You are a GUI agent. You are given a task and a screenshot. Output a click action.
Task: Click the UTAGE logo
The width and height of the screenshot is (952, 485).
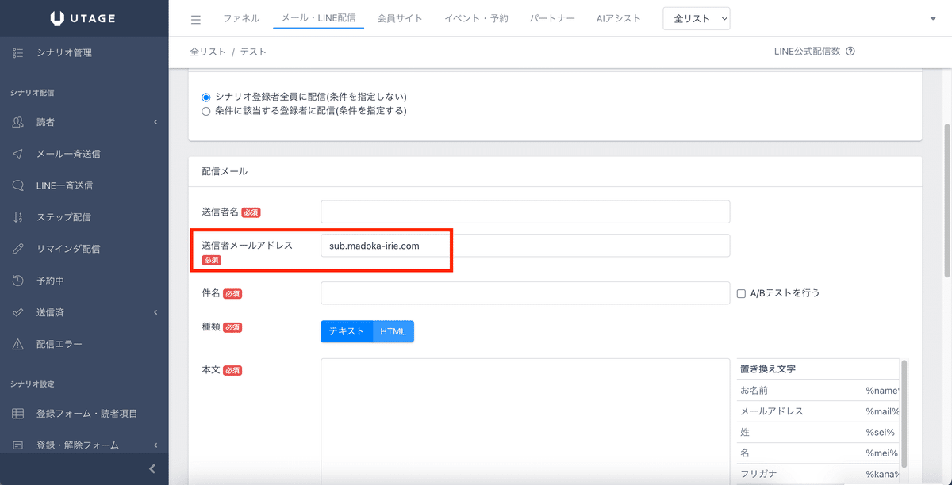click(83, 17)
